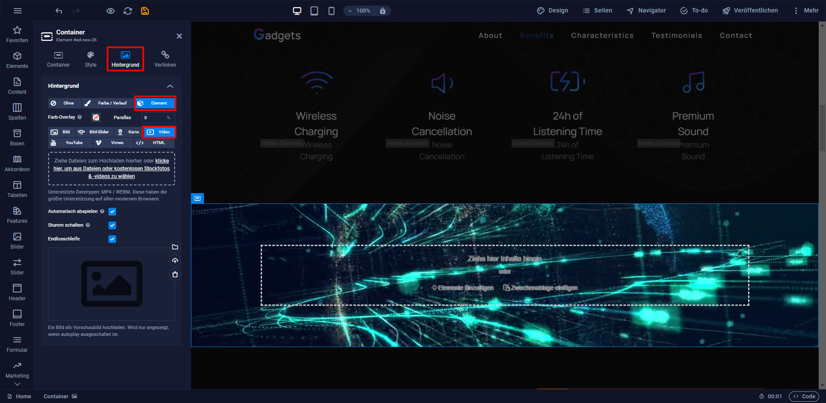Open folder icon beside preview image
826x403 pixels.
pyautogui.click(x=175, y=247)
